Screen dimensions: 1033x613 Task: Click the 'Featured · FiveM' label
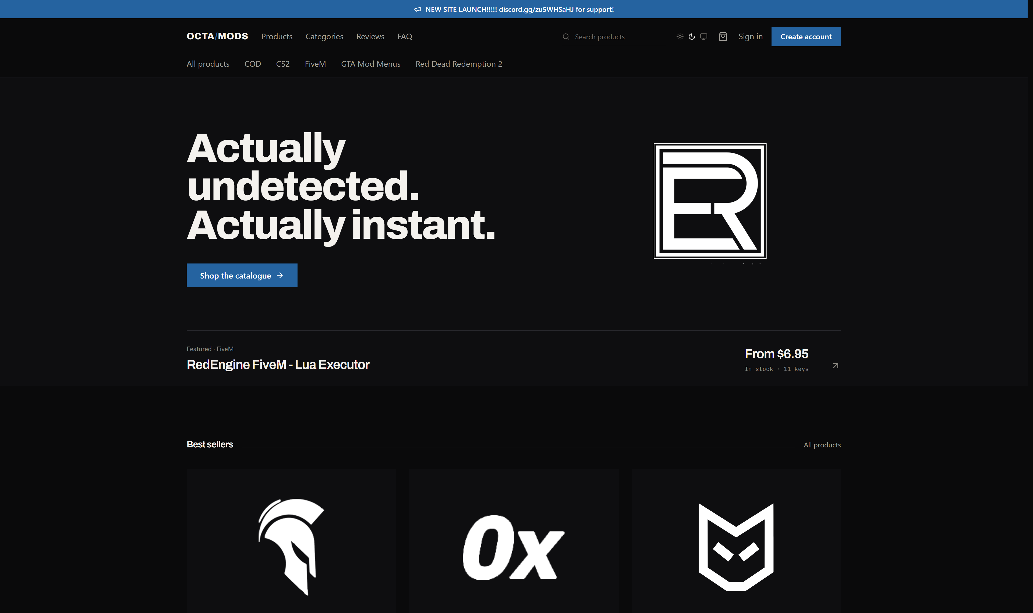click(210, 349)
